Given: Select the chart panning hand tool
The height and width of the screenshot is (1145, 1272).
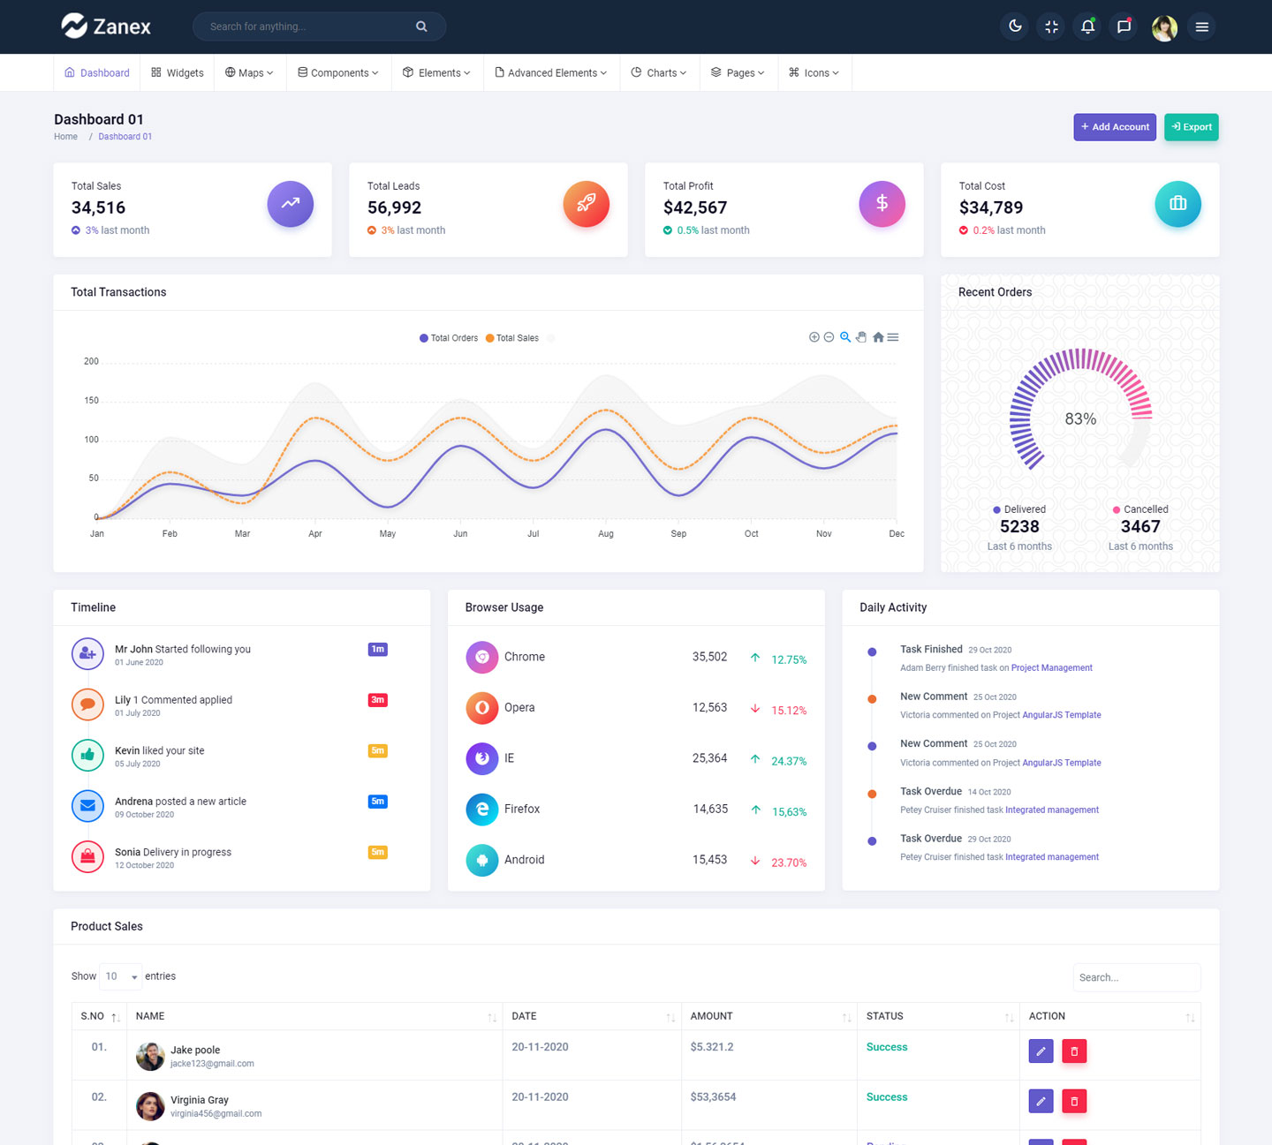Looking at the screenshot, I should click(x=861, y=337).
